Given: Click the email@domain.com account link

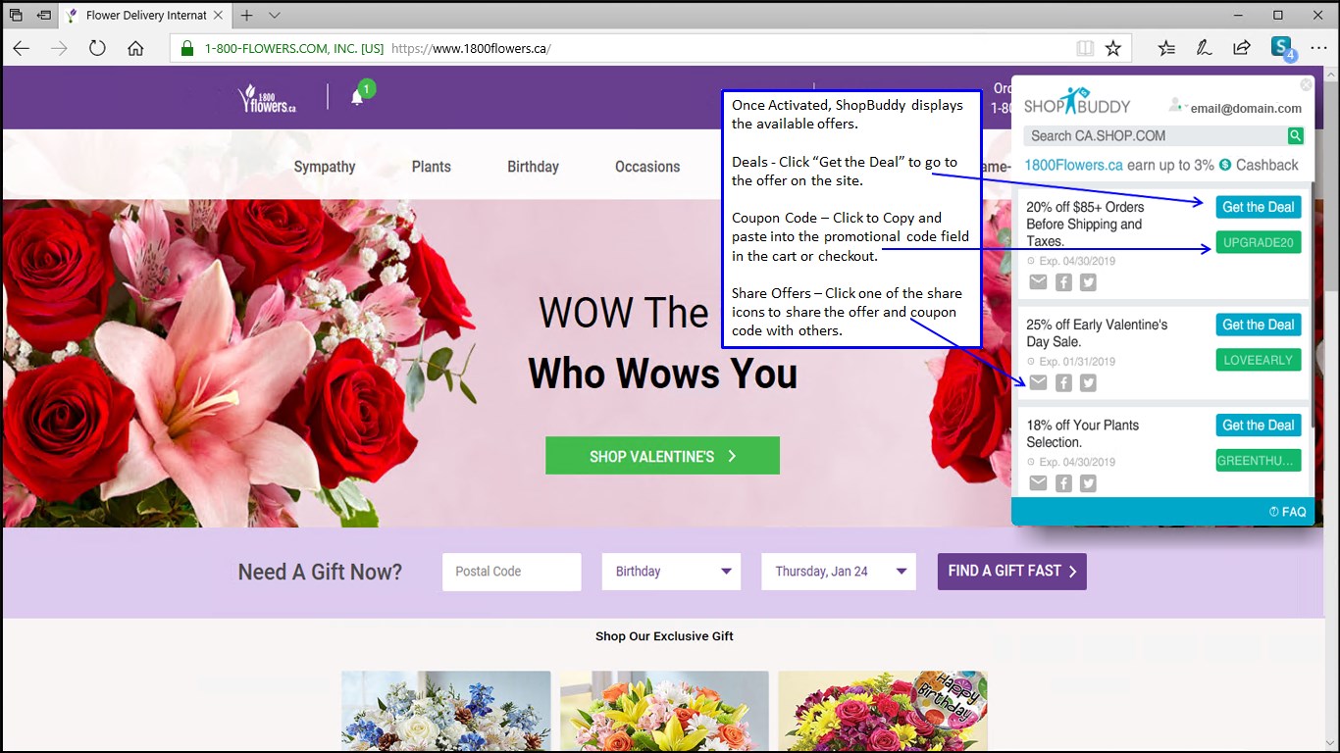Looking at the screenshot, I should coord(1246,109).
